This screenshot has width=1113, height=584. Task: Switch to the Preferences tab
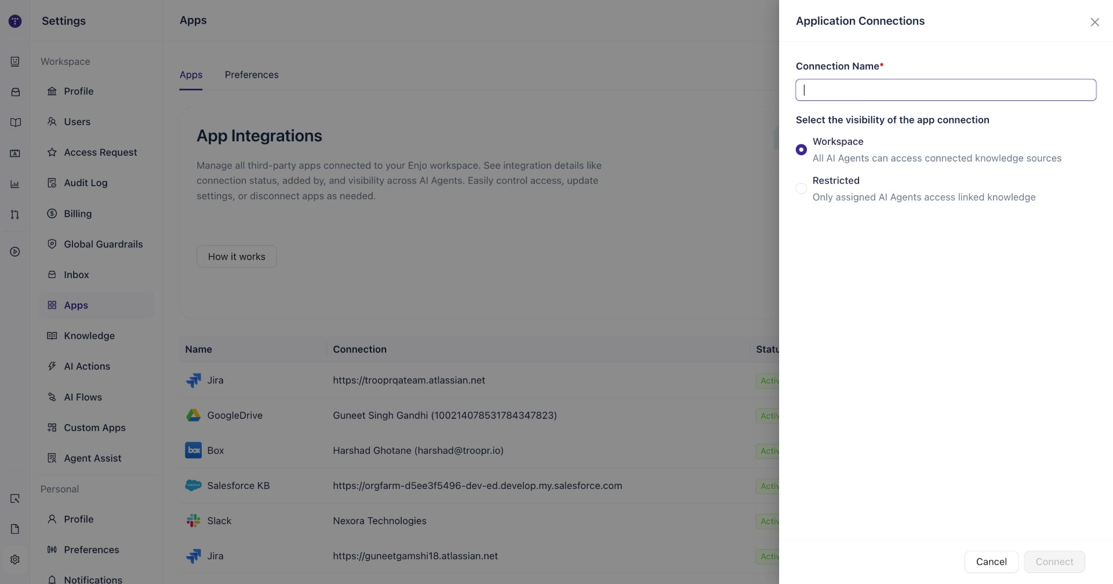coord(252,75)
